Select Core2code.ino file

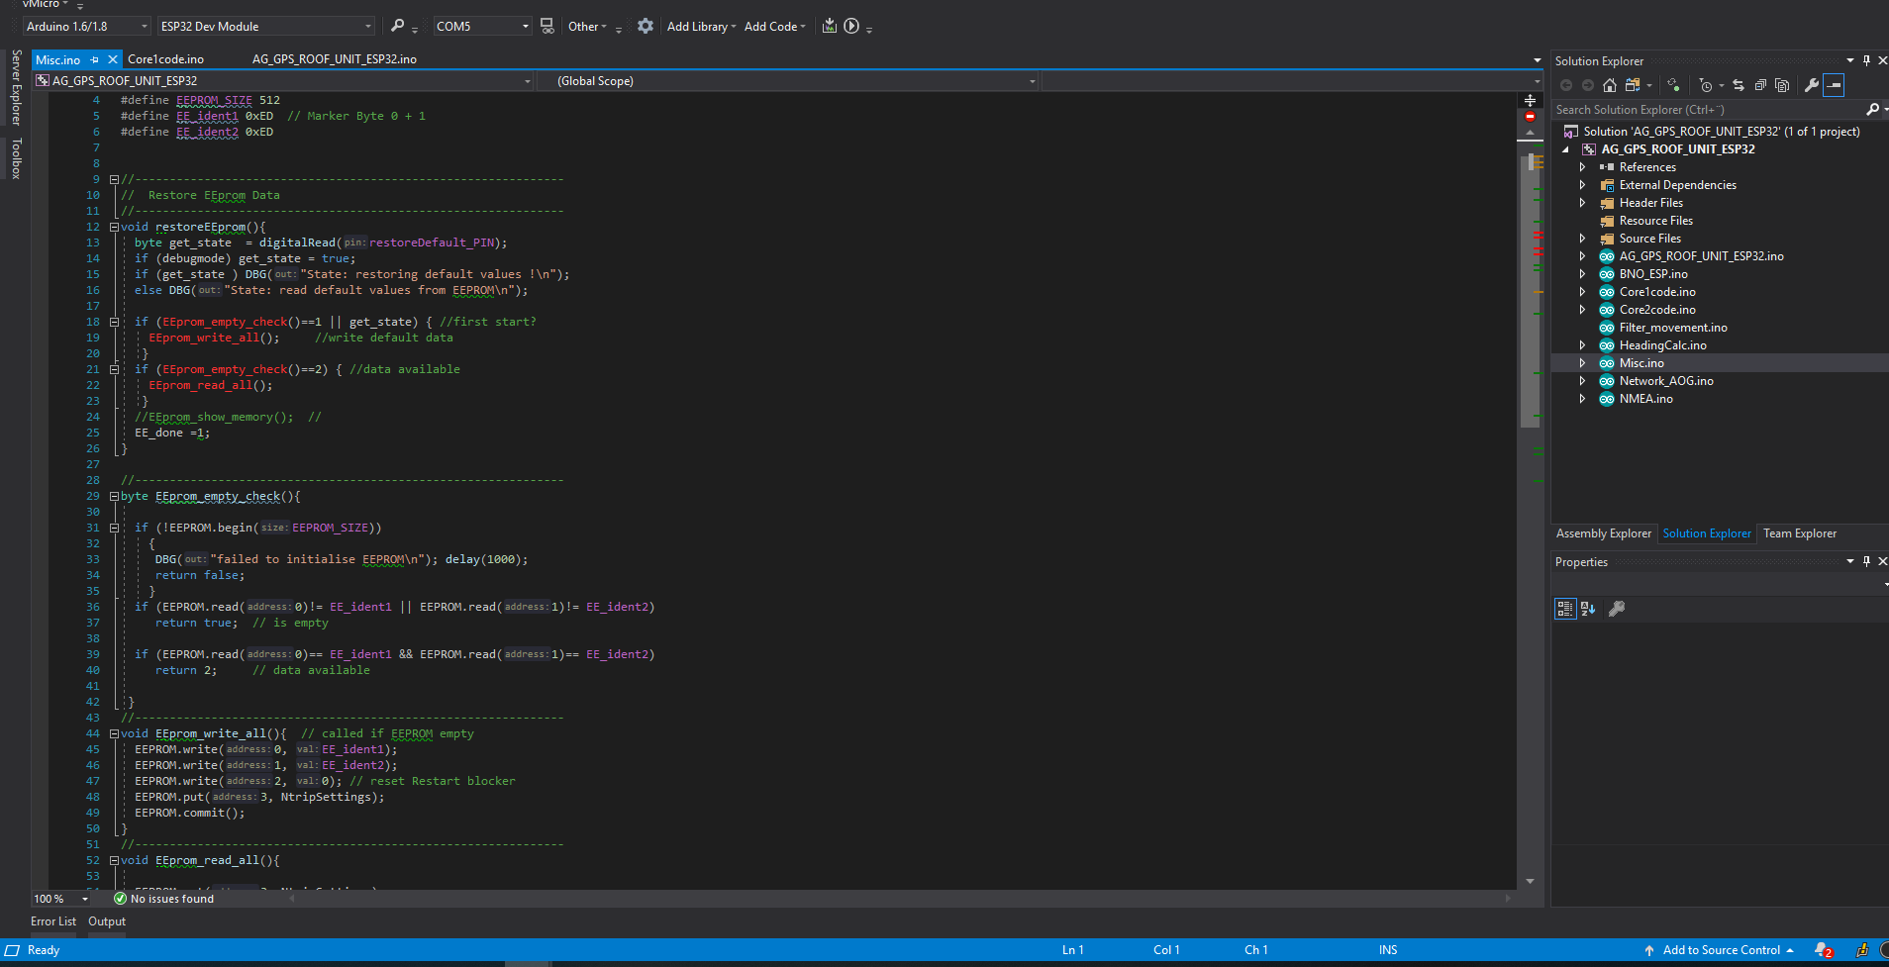pos(1657,310)
